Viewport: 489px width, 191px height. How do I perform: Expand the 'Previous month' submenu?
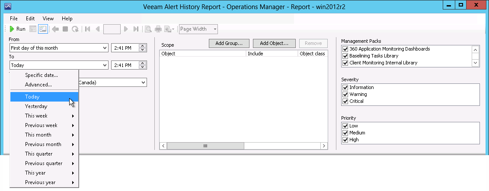click(x=44, y=144)
